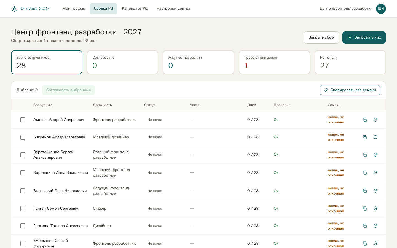The height and width of the screenshot is (248, 397).
Task: Copy link icon for Ворошнина Анна Васильевна
Action: tap(365, 173)
